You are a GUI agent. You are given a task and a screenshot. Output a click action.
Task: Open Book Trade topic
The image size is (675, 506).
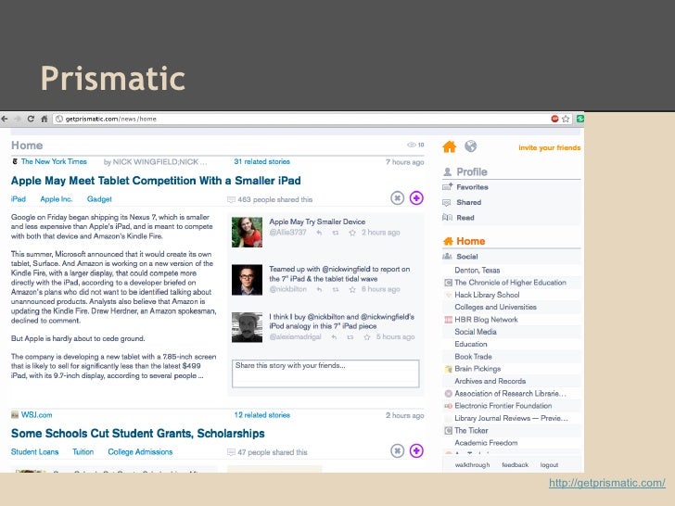tap(473, 357)
